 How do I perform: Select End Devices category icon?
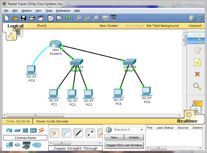click(9, 145)
